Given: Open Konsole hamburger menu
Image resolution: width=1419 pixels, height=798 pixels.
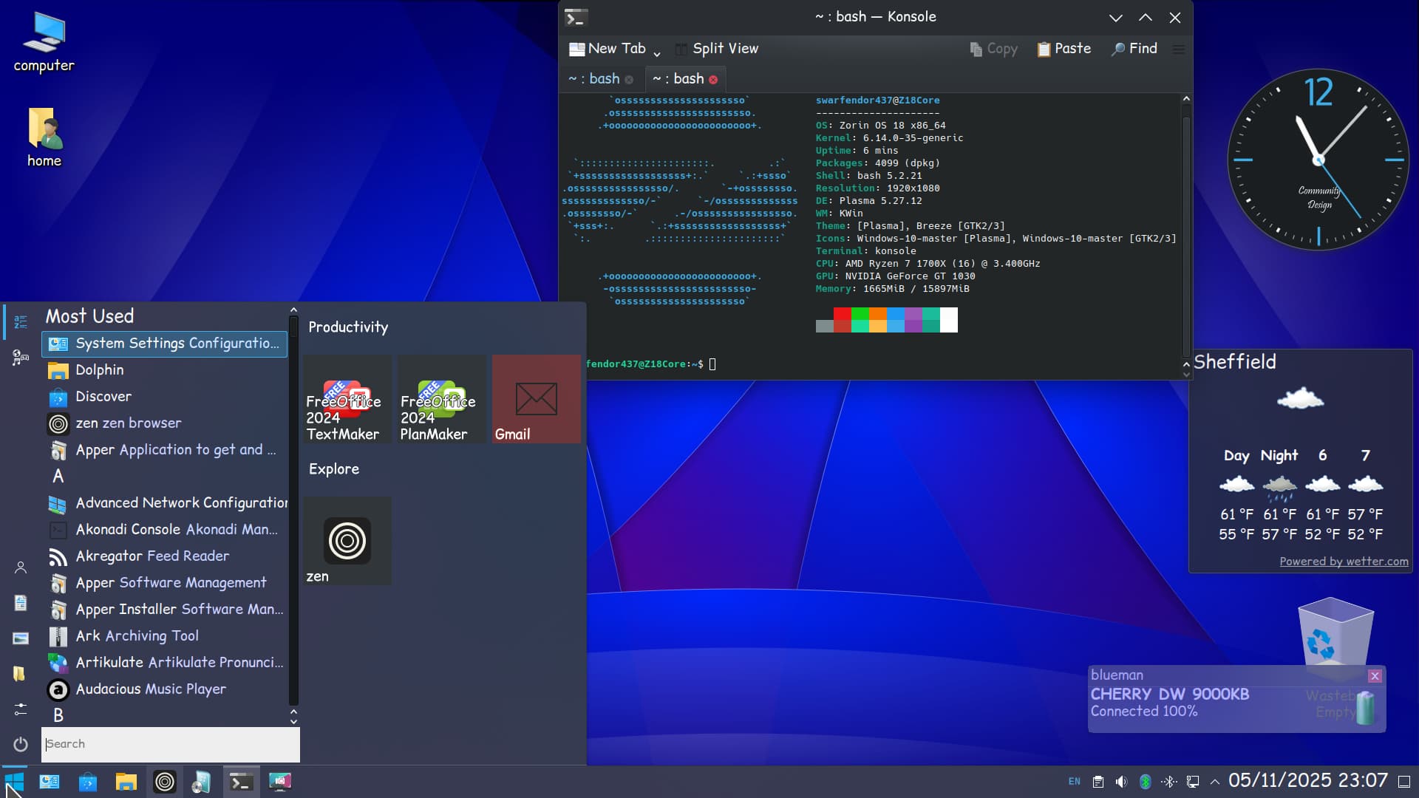Looking at the screenshot, I should tap(1178, 49).
